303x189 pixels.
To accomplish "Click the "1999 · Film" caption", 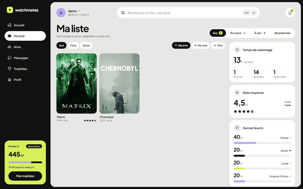I will pos(62,121).
